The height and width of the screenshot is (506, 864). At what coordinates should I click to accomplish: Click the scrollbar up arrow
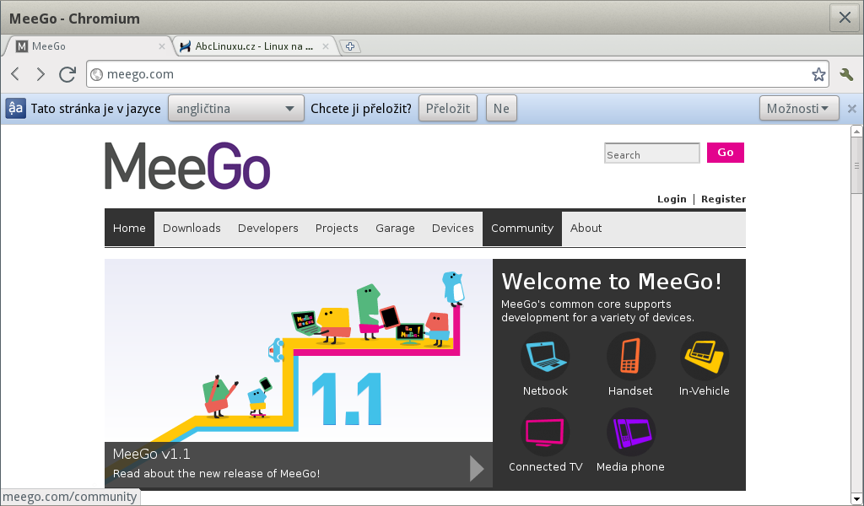point(856,132)
